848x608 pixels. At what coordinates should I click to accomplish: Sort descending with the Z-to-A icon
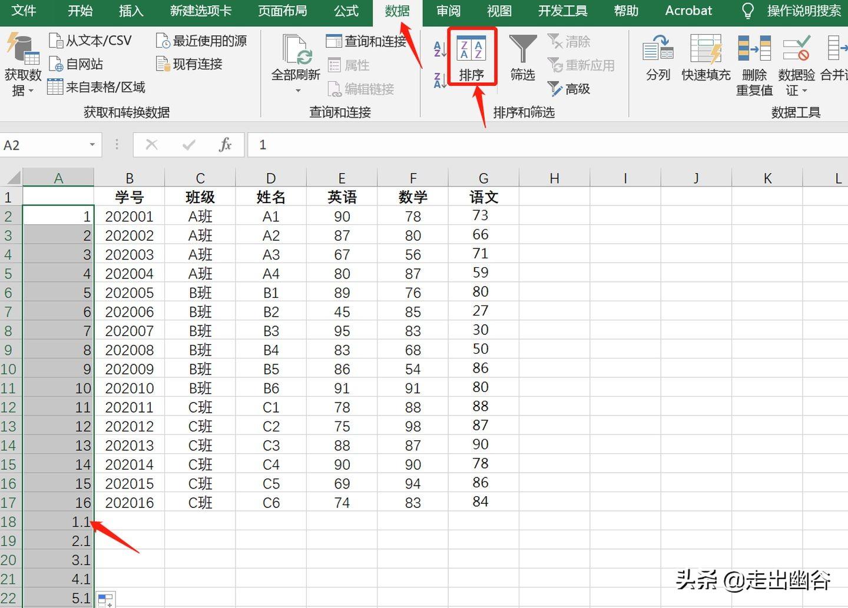(439, 80)
